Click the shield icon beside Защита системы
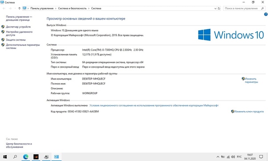Screen dimensions: 268x161 [x=3, y=40]
